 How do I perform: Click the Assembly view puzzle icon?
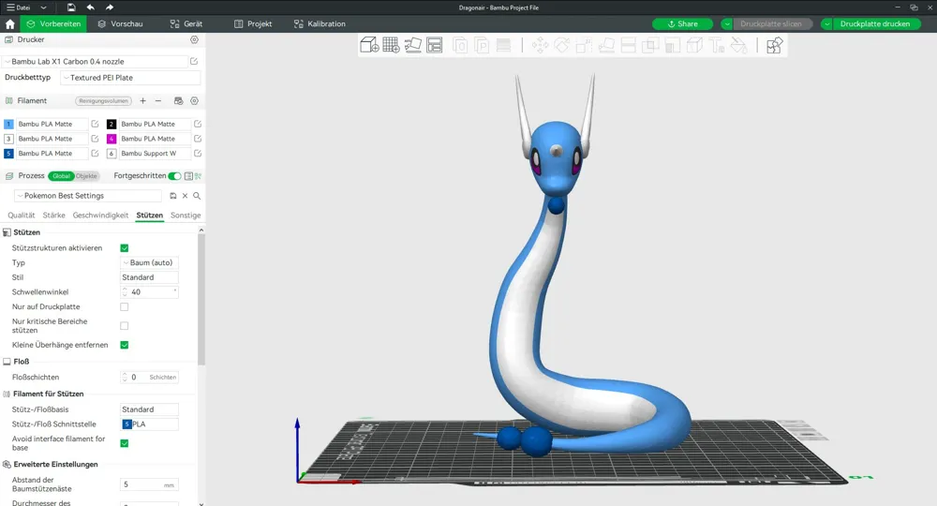click(x=775, y=45)
